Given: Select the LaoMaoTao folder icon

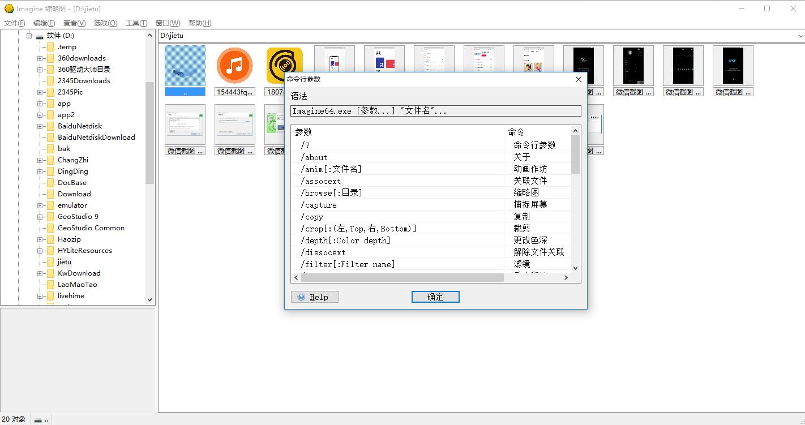Looking at the screenshot, I should pos(50,285).
